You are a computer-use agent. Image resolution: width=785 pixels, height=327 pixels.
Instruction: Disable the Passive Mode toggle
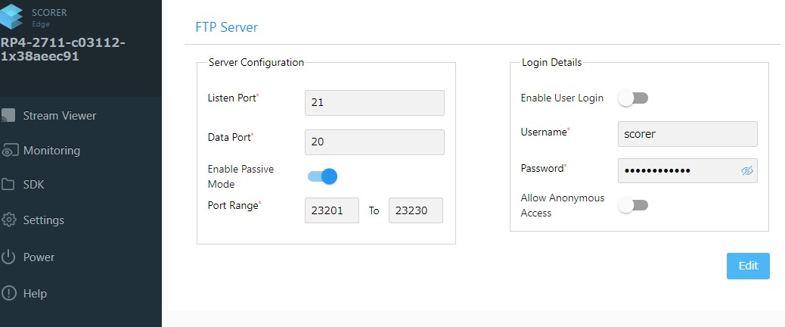click(x=323, y=176)
